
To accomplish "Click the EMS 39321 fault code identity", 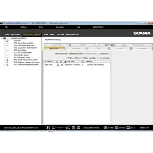I will click(x=49, y=65).
